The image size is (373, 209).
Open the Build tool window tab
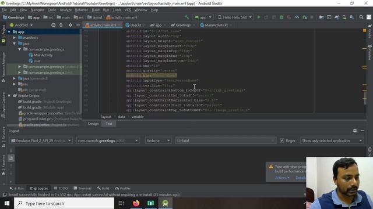[103, 188]
